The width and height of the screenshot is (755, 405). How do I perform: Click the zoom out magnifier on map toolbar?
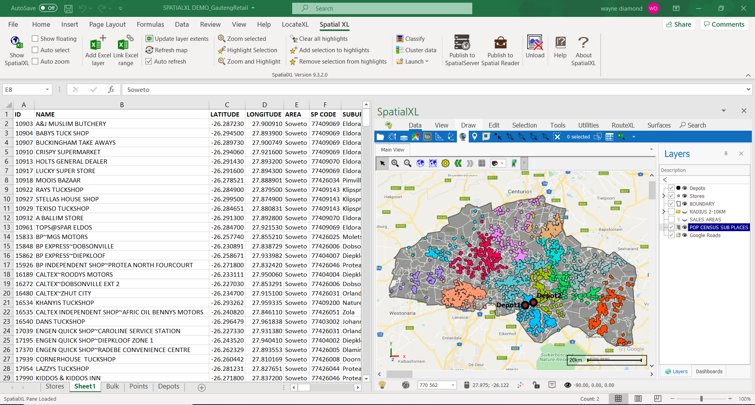(407, 163)
